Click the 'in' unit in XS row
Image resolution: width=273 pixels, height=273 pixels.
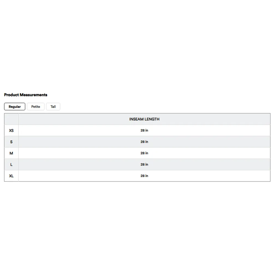click(147, 130)
